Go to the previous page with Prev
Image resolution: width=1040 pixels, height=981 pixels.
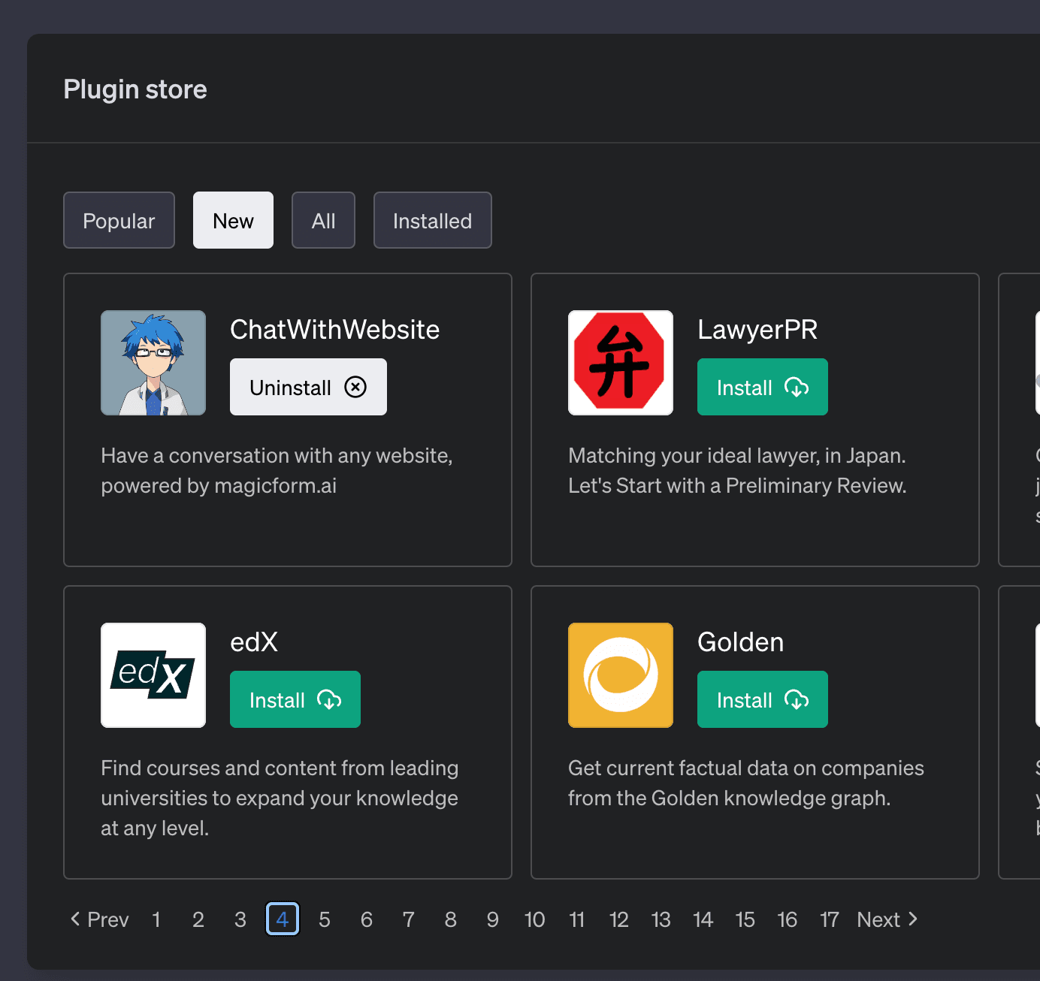(x=99, y=919)
